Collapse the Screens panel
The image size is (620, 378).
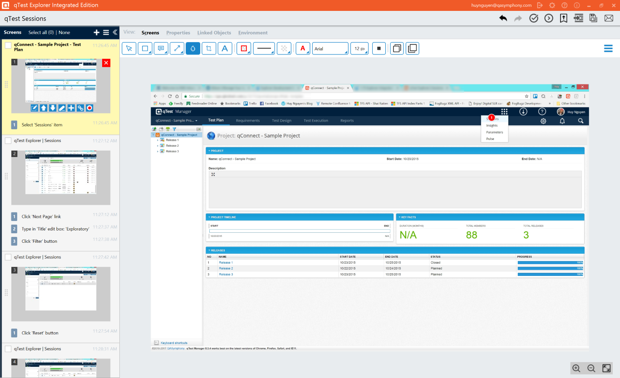[x=115, y=32]
